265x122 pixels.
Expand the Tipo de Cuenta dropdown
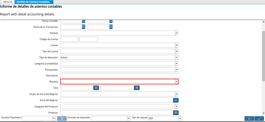176,51
